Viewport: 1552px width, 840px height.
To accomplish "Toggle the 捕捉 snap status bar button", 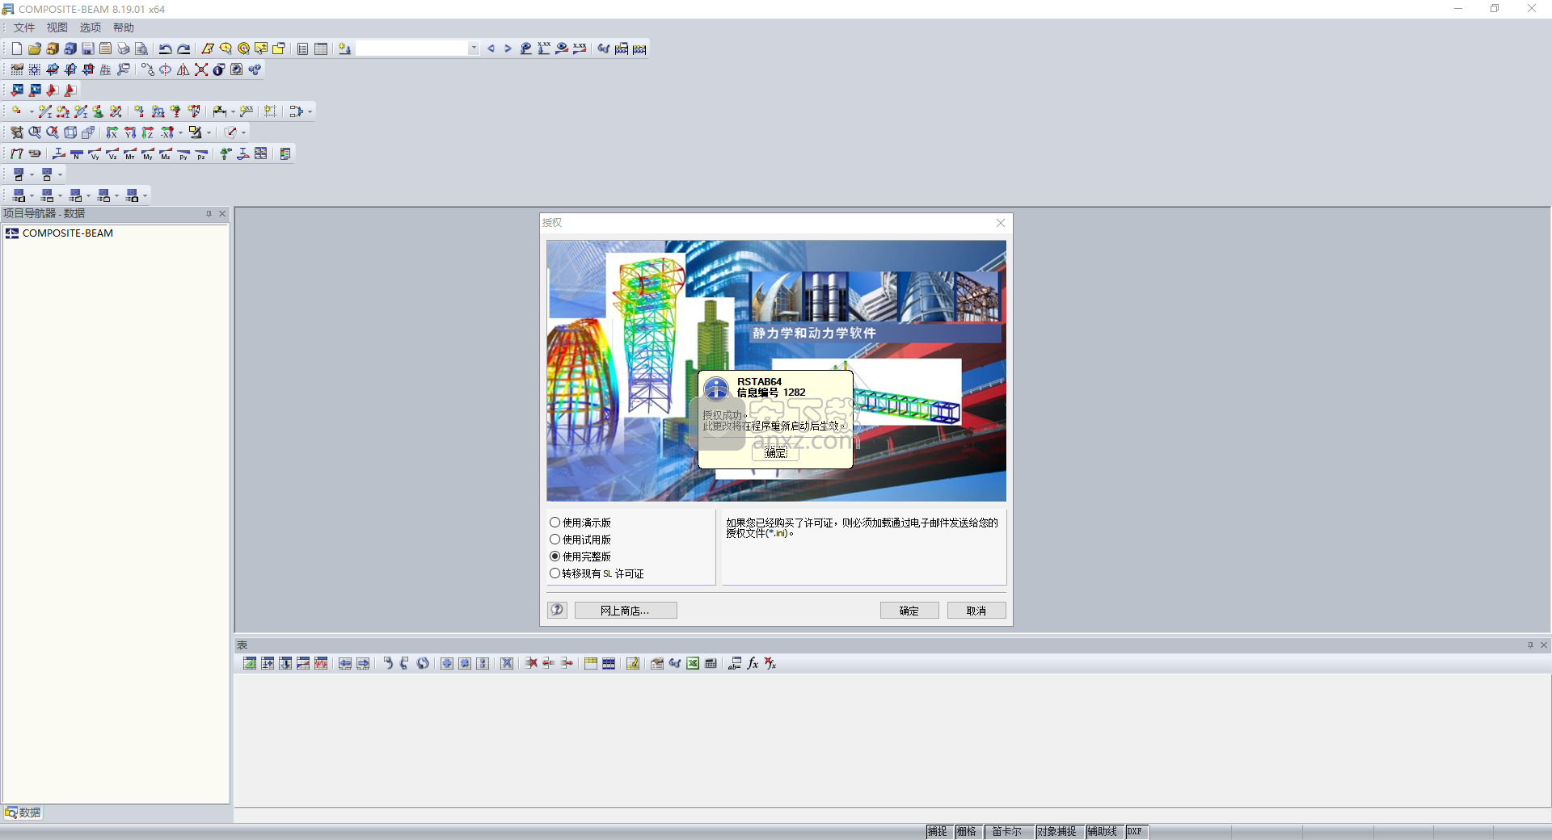I will tap(938, 832).
